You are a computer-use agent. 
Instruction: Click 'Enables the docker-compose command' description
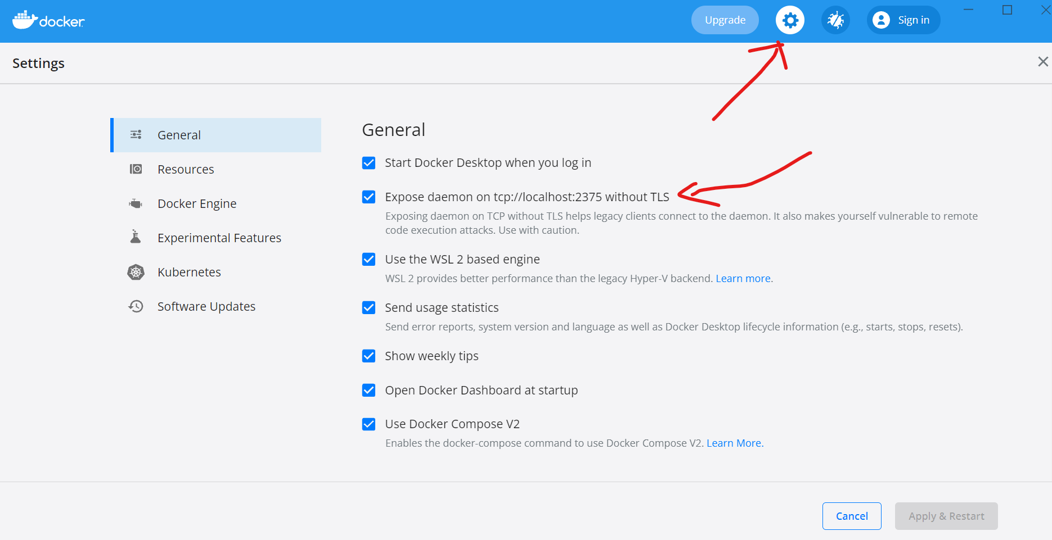point(545,443)
